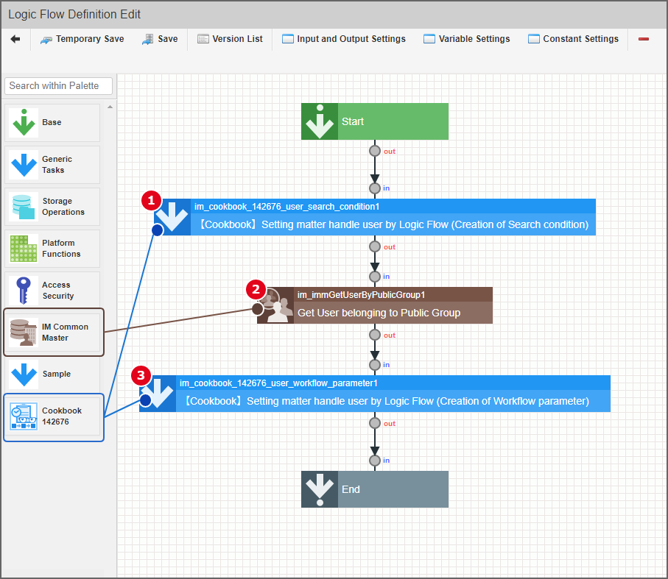Image resolution: width=668 pixels, height=579 pixels.
Task: Open the Version List
Action: (x=230, y=39)
